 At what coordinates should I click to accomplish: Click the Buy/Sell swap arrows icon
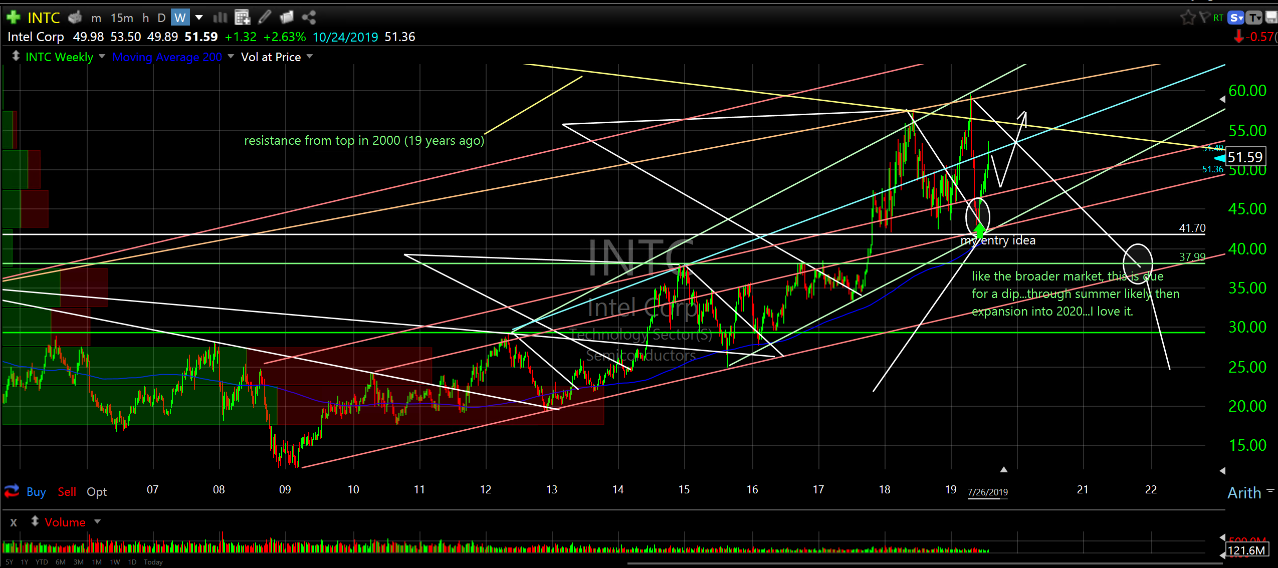pos(12,491)
